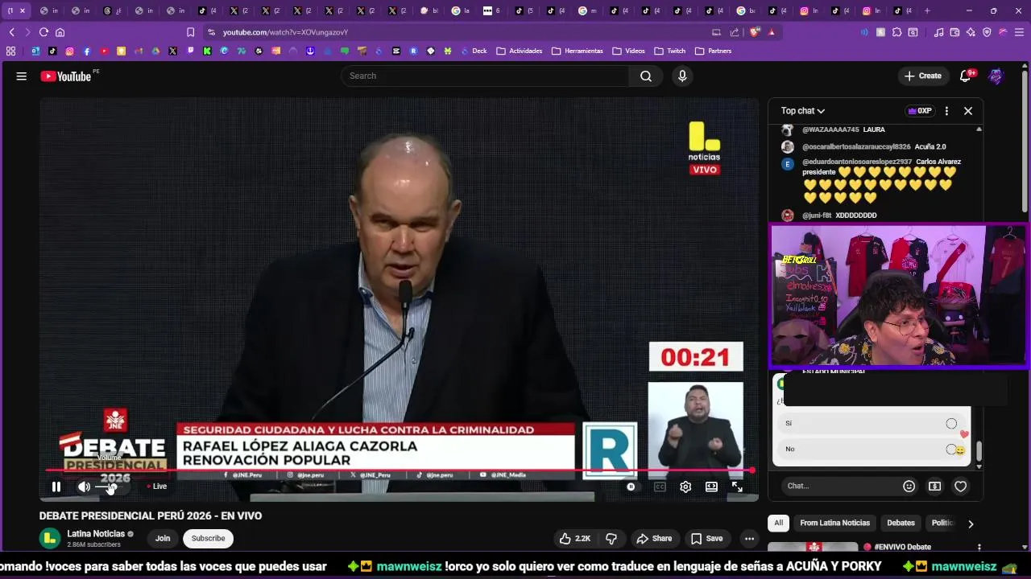
Task: Click the Join membership button
Action: (x=163, y=538)
